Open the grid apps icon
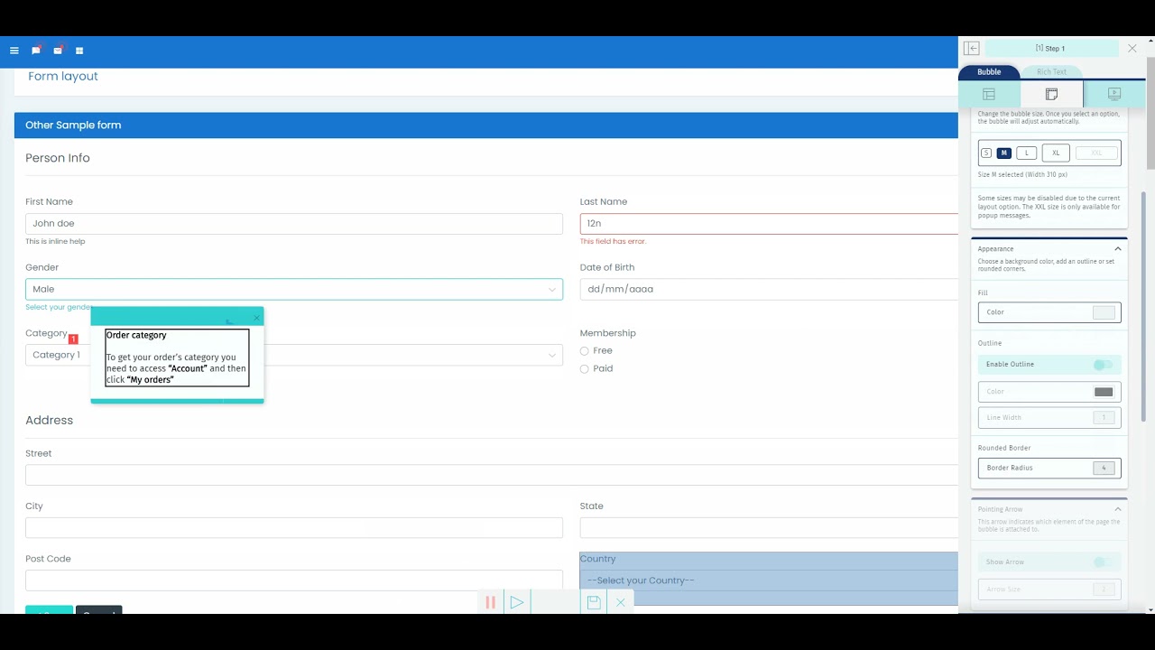The height and width of the screenshot is (650, 1155). pos(79,51)
